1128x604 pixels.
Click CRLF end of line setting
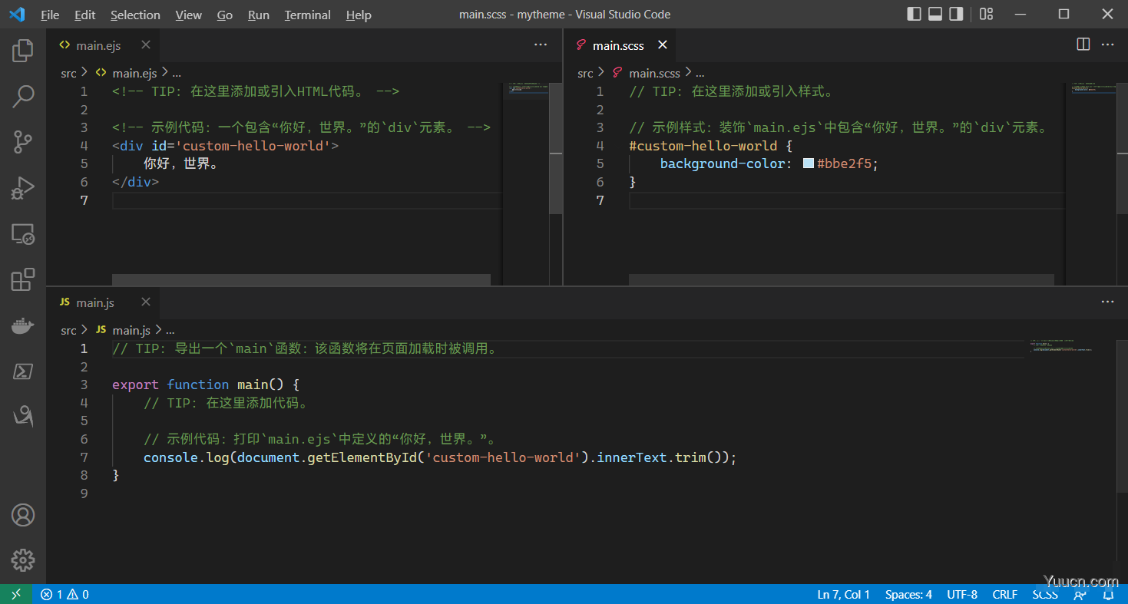(x=1005, y=595)
